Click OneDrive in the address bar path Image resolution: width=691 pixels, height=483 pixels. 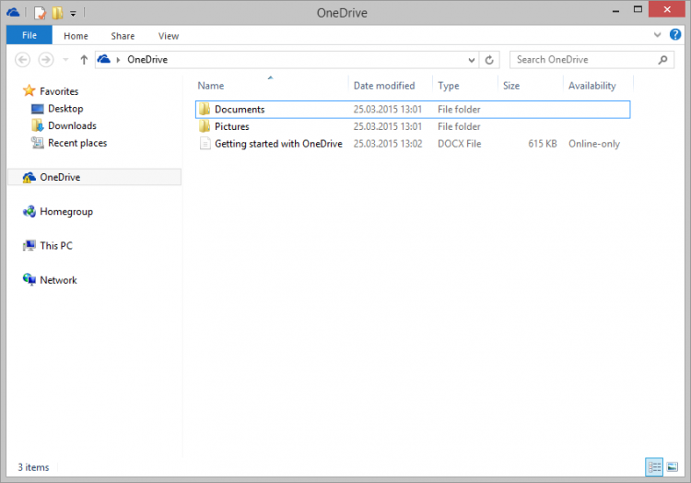(147, 60)
